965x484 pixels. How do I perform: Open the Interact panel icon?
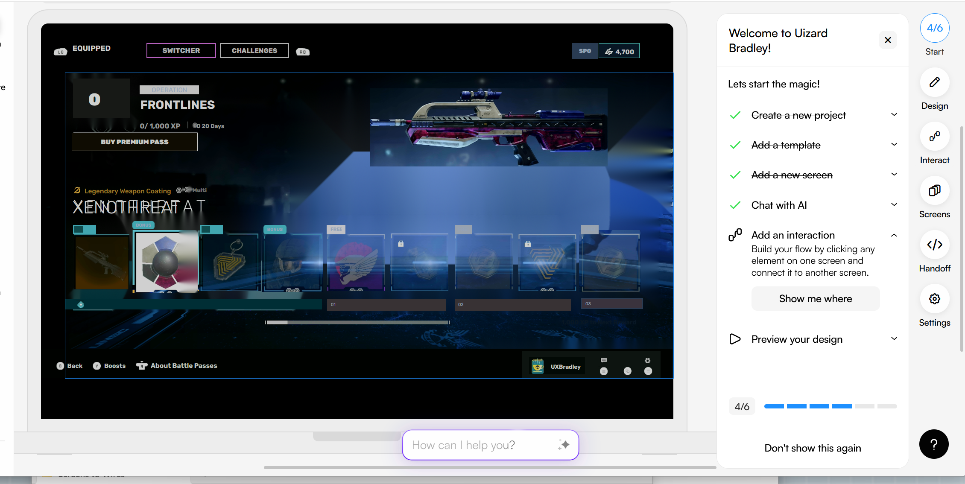(934, 137)
